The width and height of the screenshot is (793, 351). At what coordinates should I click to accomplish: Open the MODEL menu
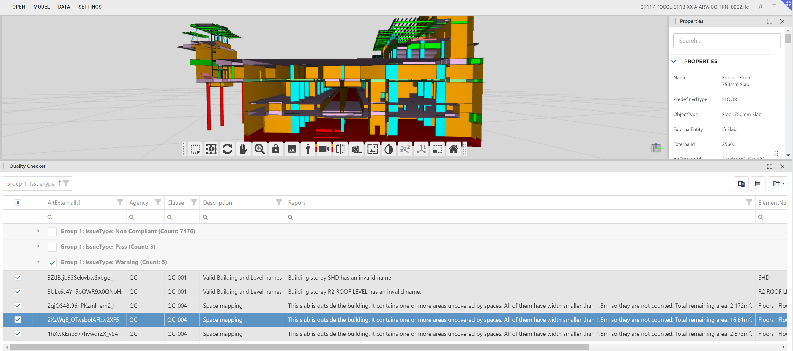click(42, 7)
